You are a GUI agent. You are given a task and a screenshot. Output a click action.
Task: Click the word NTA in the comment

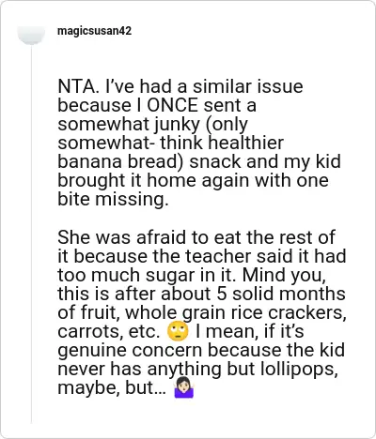pyautogui.click(x=76, y=86)
